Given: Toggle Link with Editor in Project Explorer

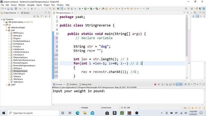Looking at the screenshot, I should click(x=38, y=16).
